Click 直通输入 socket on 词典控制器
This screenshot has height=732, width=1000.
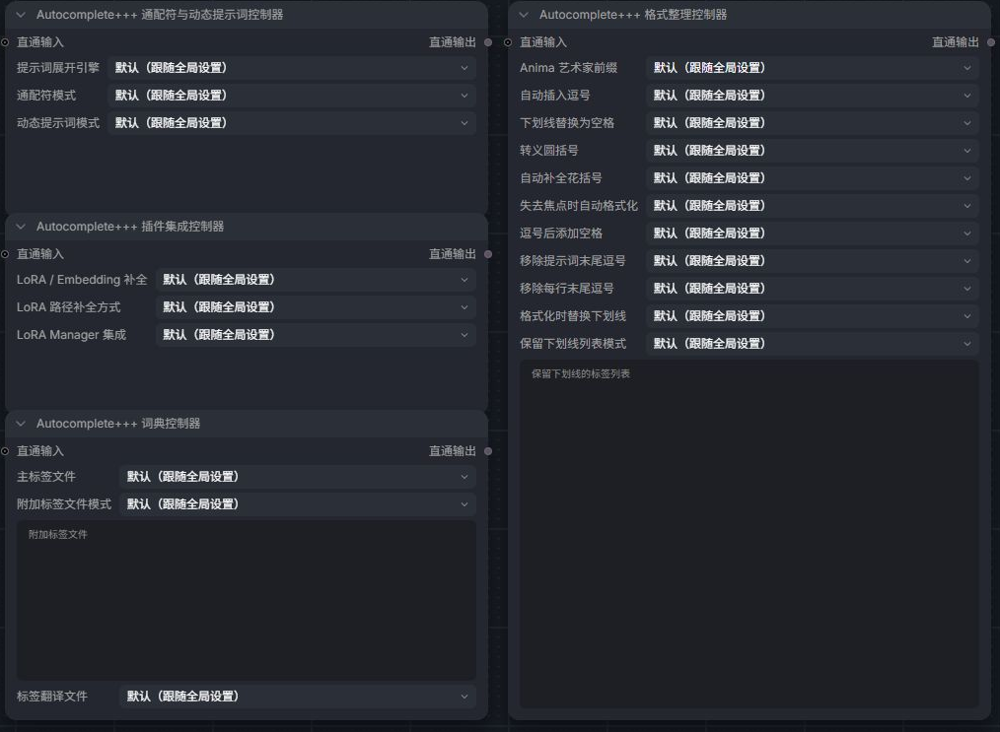tap(5, 451)
